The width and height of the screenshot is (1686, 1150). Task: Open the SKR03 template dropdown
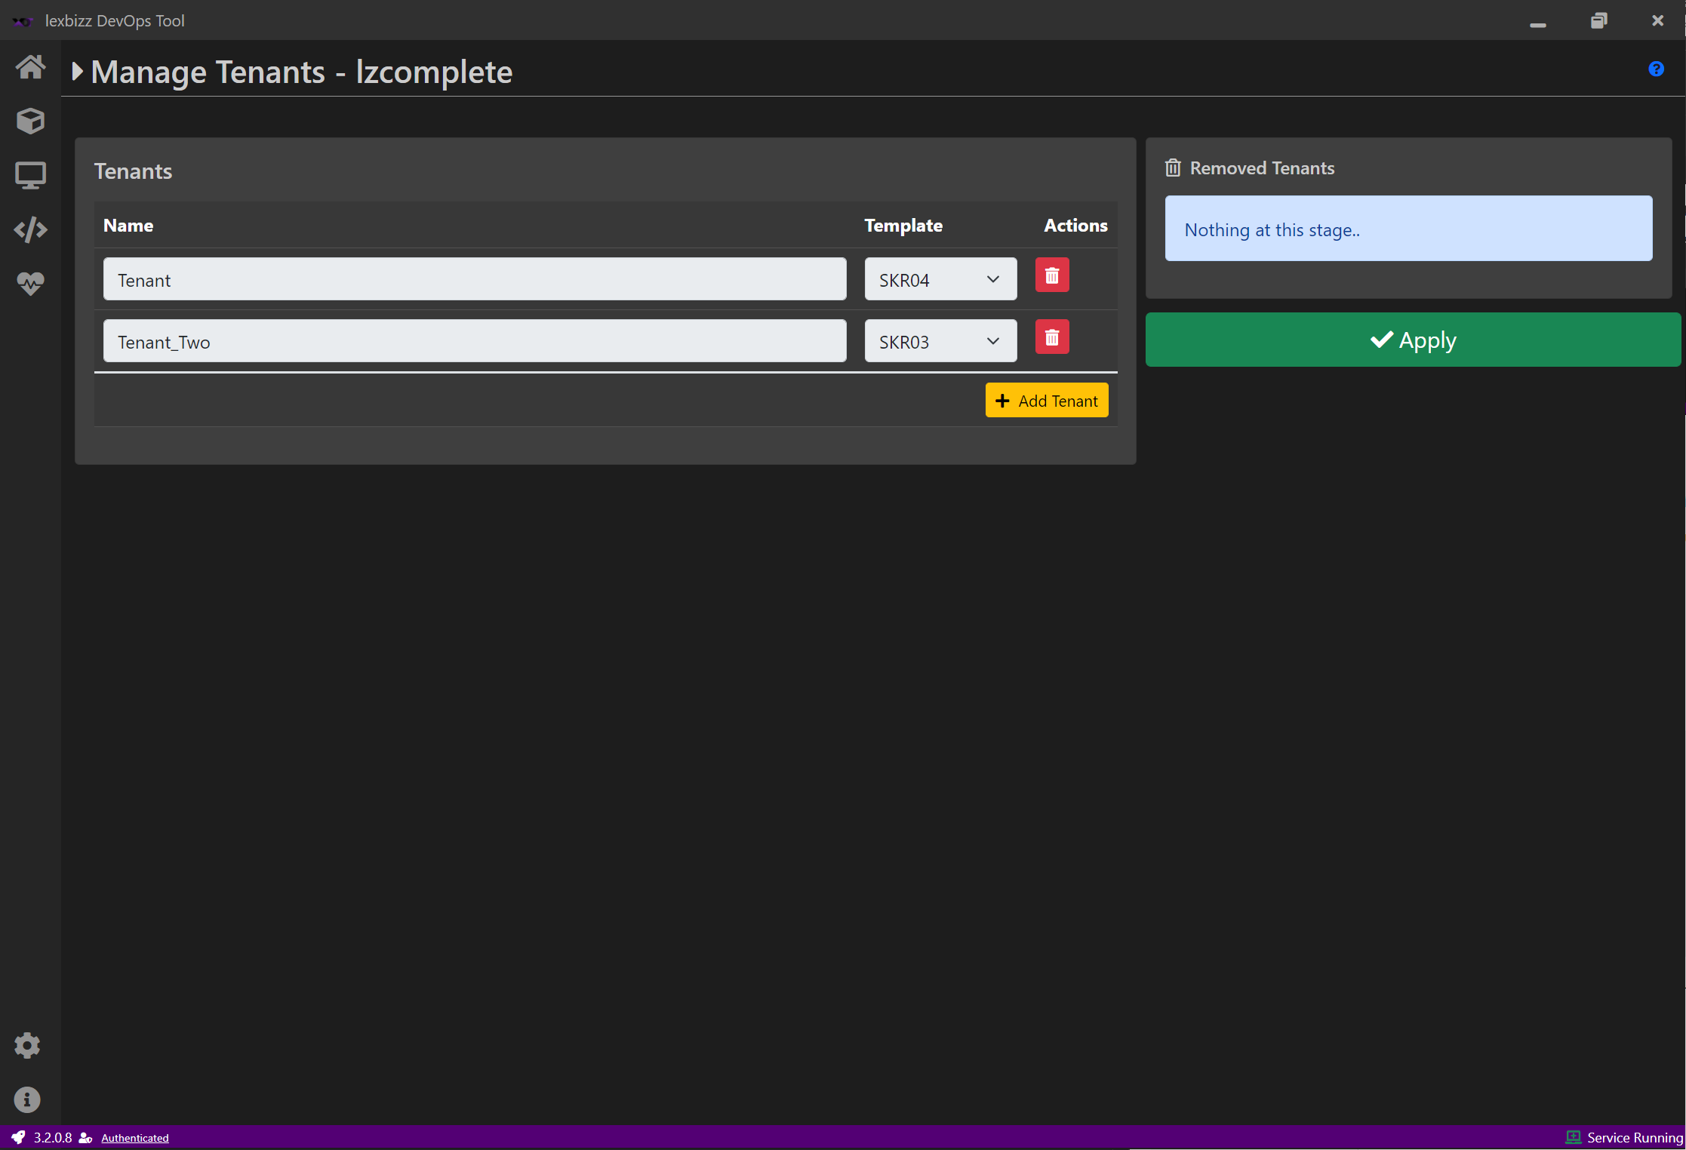[940, 341]
